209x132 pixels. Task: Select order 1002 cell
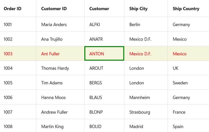(18, 39)
